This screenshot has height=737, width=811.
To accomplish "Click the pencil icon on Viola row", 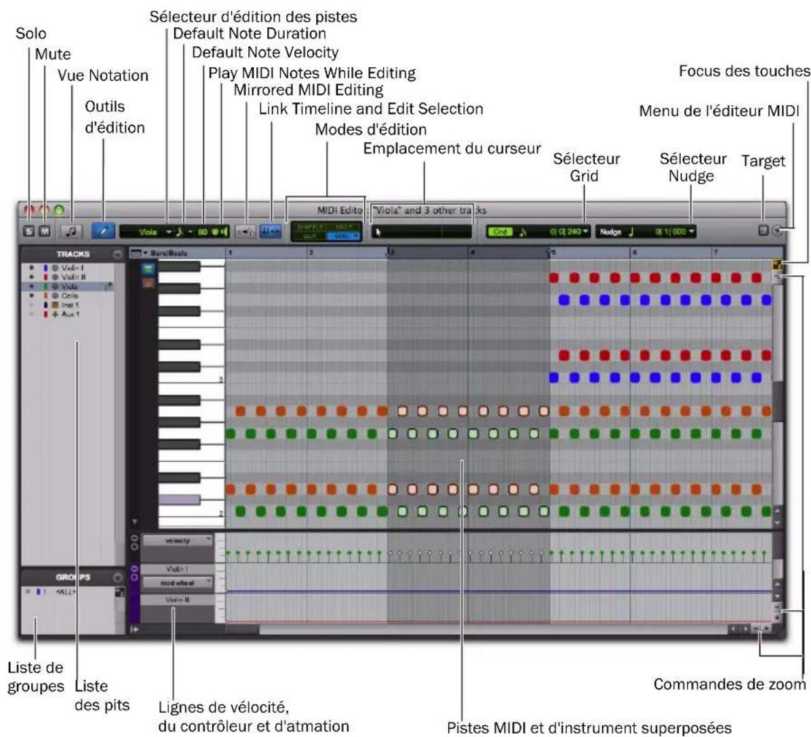I will click(x=109, y=286).
